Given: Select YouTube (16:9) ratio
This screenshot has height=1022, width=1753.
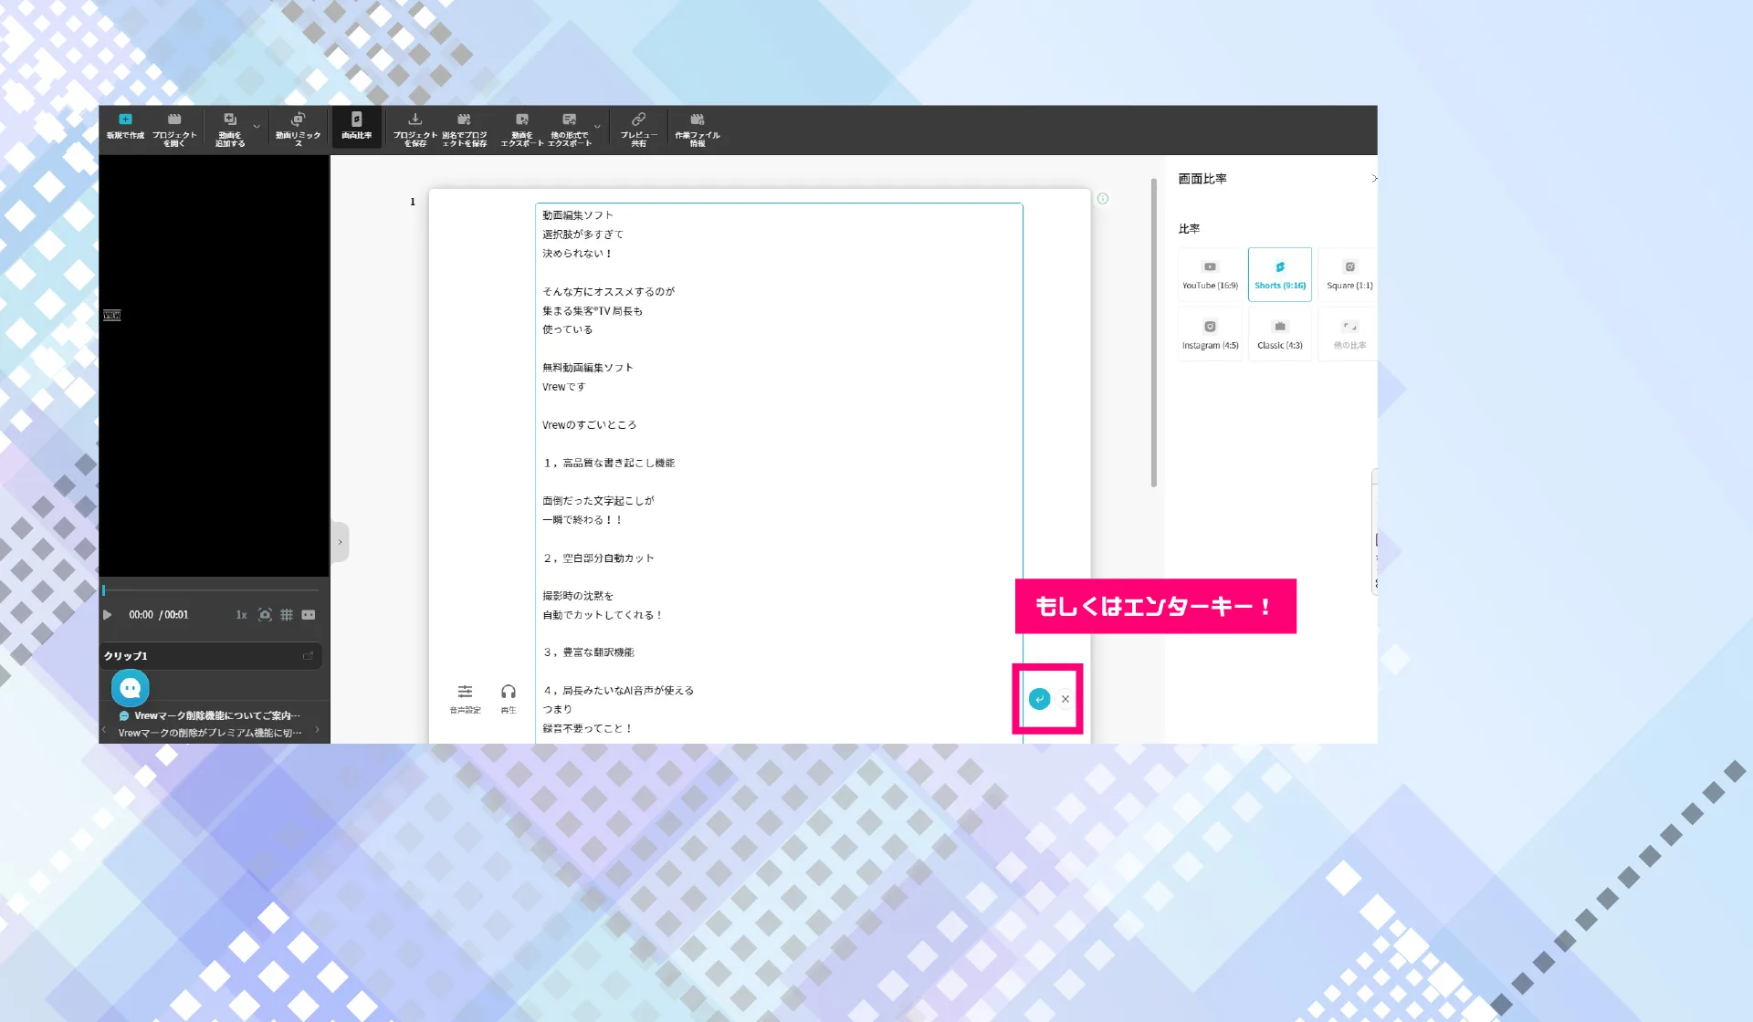Looking at the screenshot, I should coord(1210,274).
